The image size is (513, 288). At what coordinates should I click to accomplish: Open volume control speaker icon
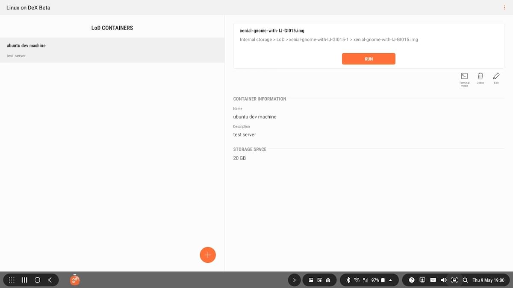[x=444, y=280]
